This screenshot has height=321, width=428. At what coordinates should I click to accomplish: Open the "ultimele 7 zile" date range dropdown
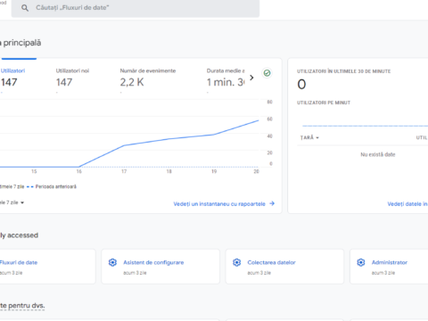point(12,202)
